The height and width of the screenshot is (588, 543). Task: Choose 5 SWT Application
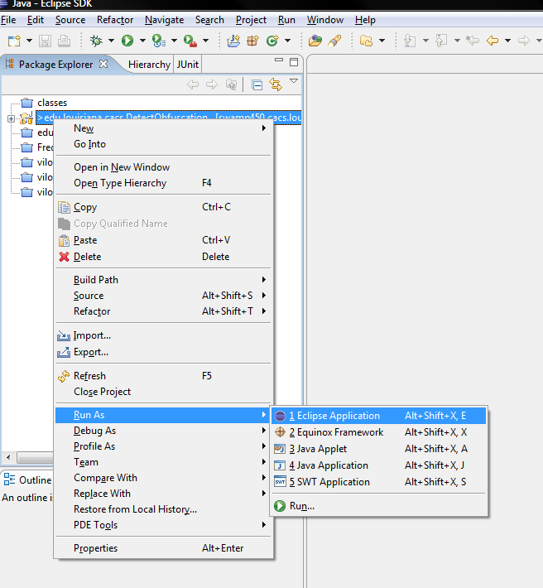coord(378,481)
